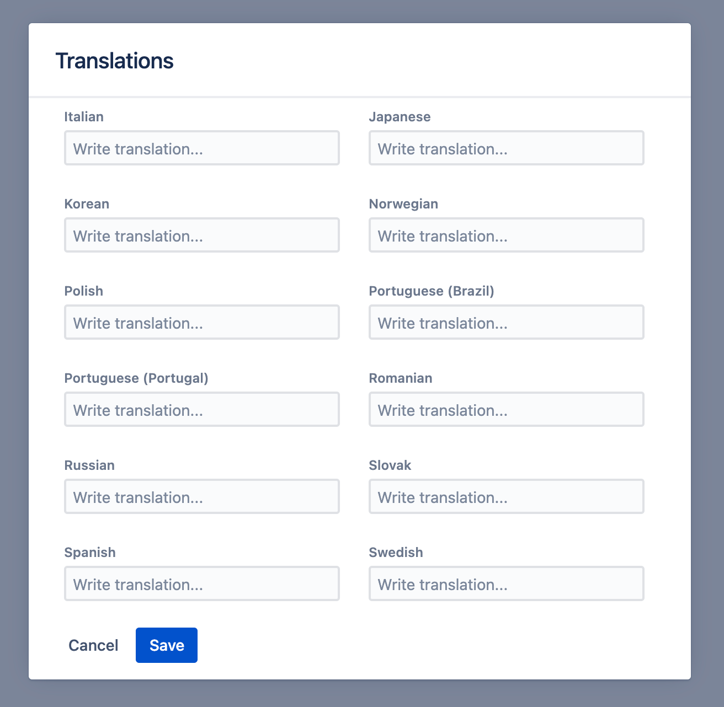724x707 pixels.
Task: Focus the Japanese translation text box
Action: 507,148
